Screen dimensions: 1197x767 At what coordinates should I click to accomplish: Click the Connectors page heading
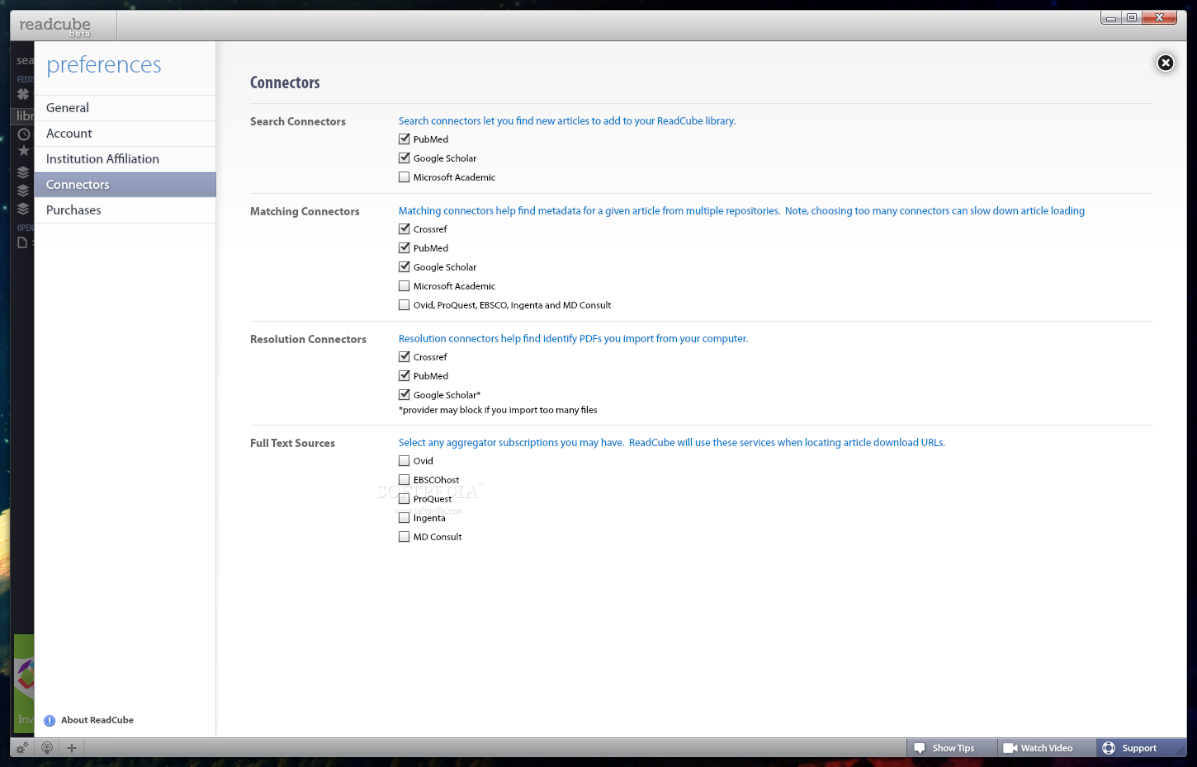pos(285,82)
